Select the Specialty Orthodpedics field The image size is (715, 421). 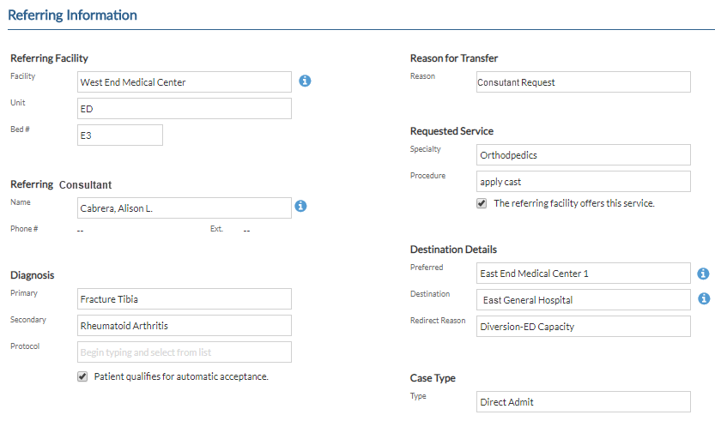[x=583, y=155]
